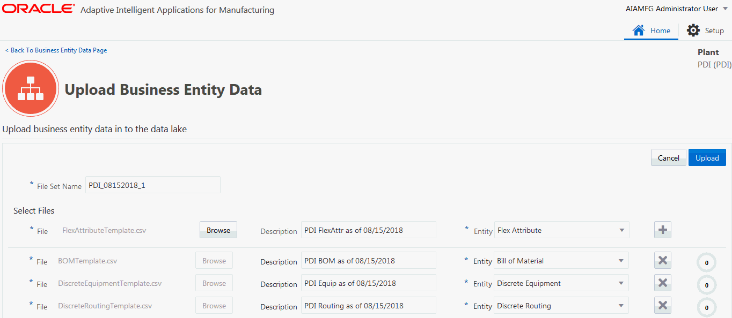Remove the DiscreteRoutingTemplate.csv row
The image size is (732, 318).
(x=663, y=306)
